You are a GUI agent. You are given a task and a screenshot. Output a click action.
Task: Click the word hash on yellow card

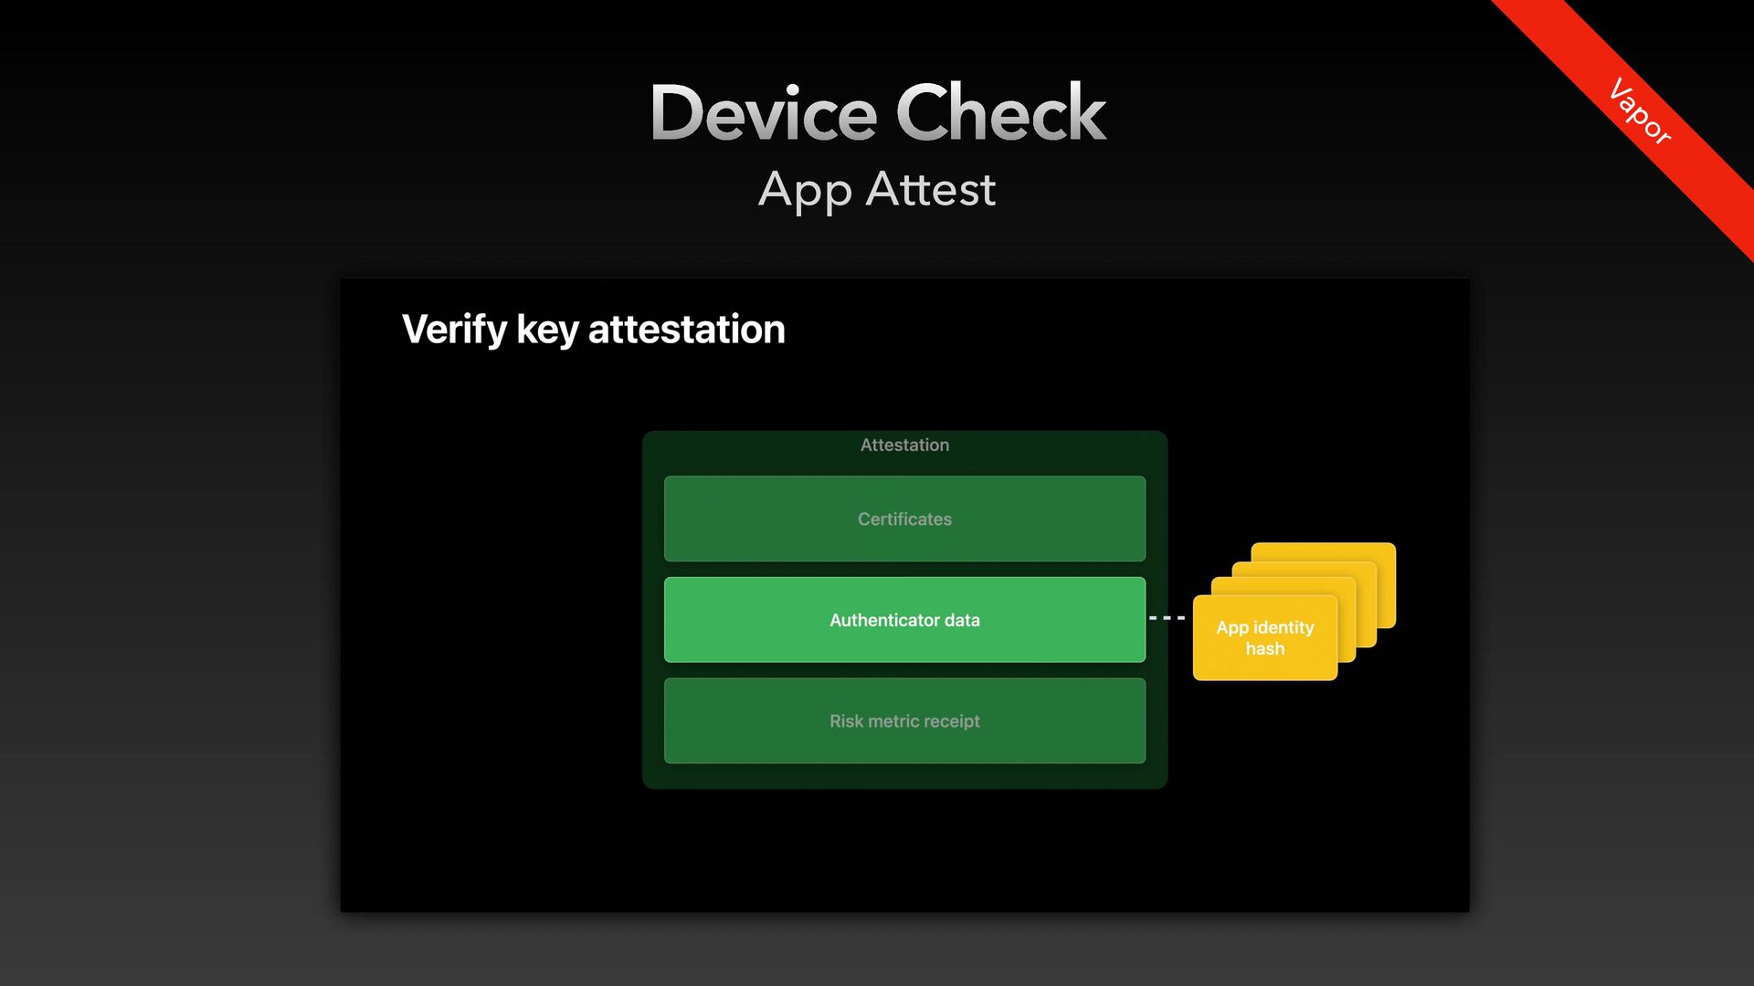click(1265, 649)
